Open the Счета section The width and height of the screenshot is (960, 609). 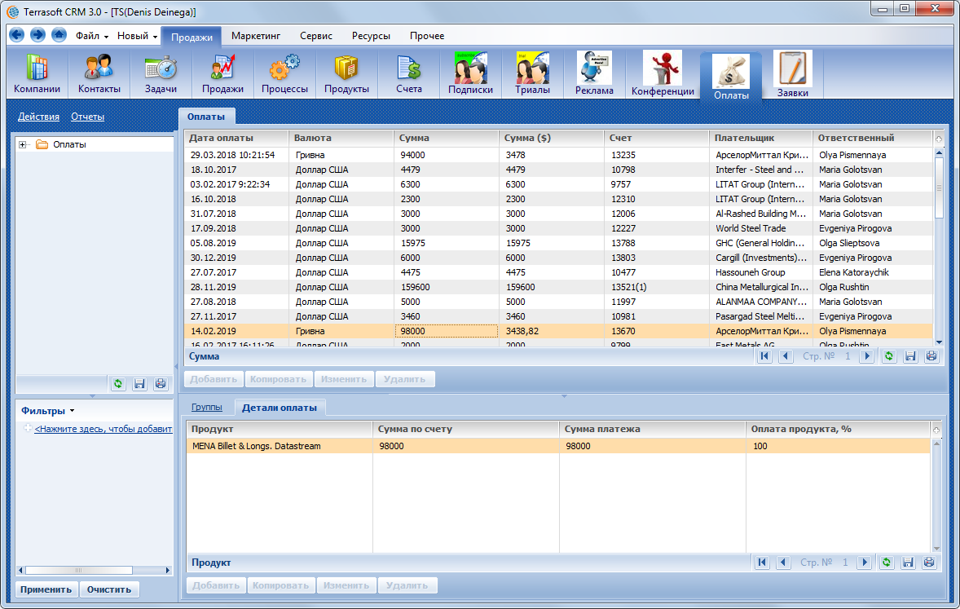point(408,73)
